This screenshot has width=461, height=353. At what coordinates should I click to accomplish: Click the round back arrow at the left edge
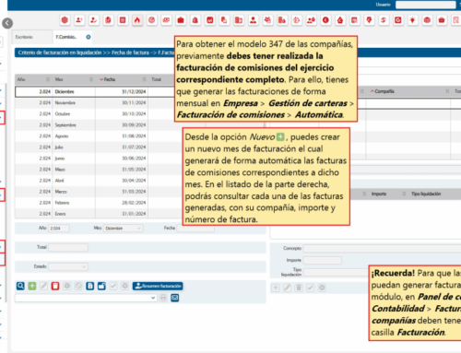[x=7, y=23]
